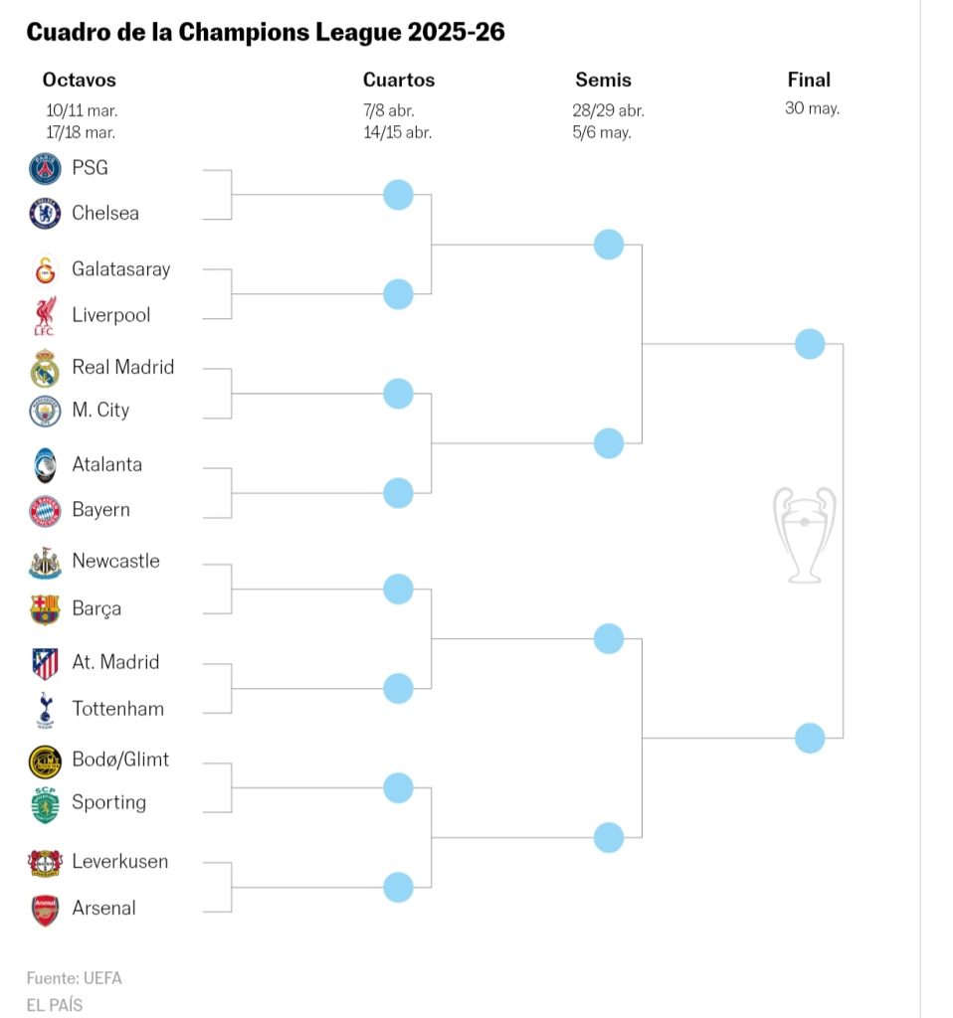Click the PSG club crest

pos(45,169)
